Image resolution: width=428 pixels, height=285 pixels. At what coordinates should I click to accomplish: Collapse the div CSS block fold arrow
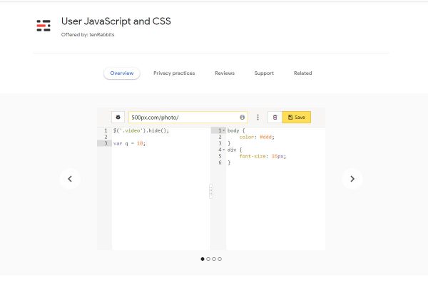[x=224, y=150]
